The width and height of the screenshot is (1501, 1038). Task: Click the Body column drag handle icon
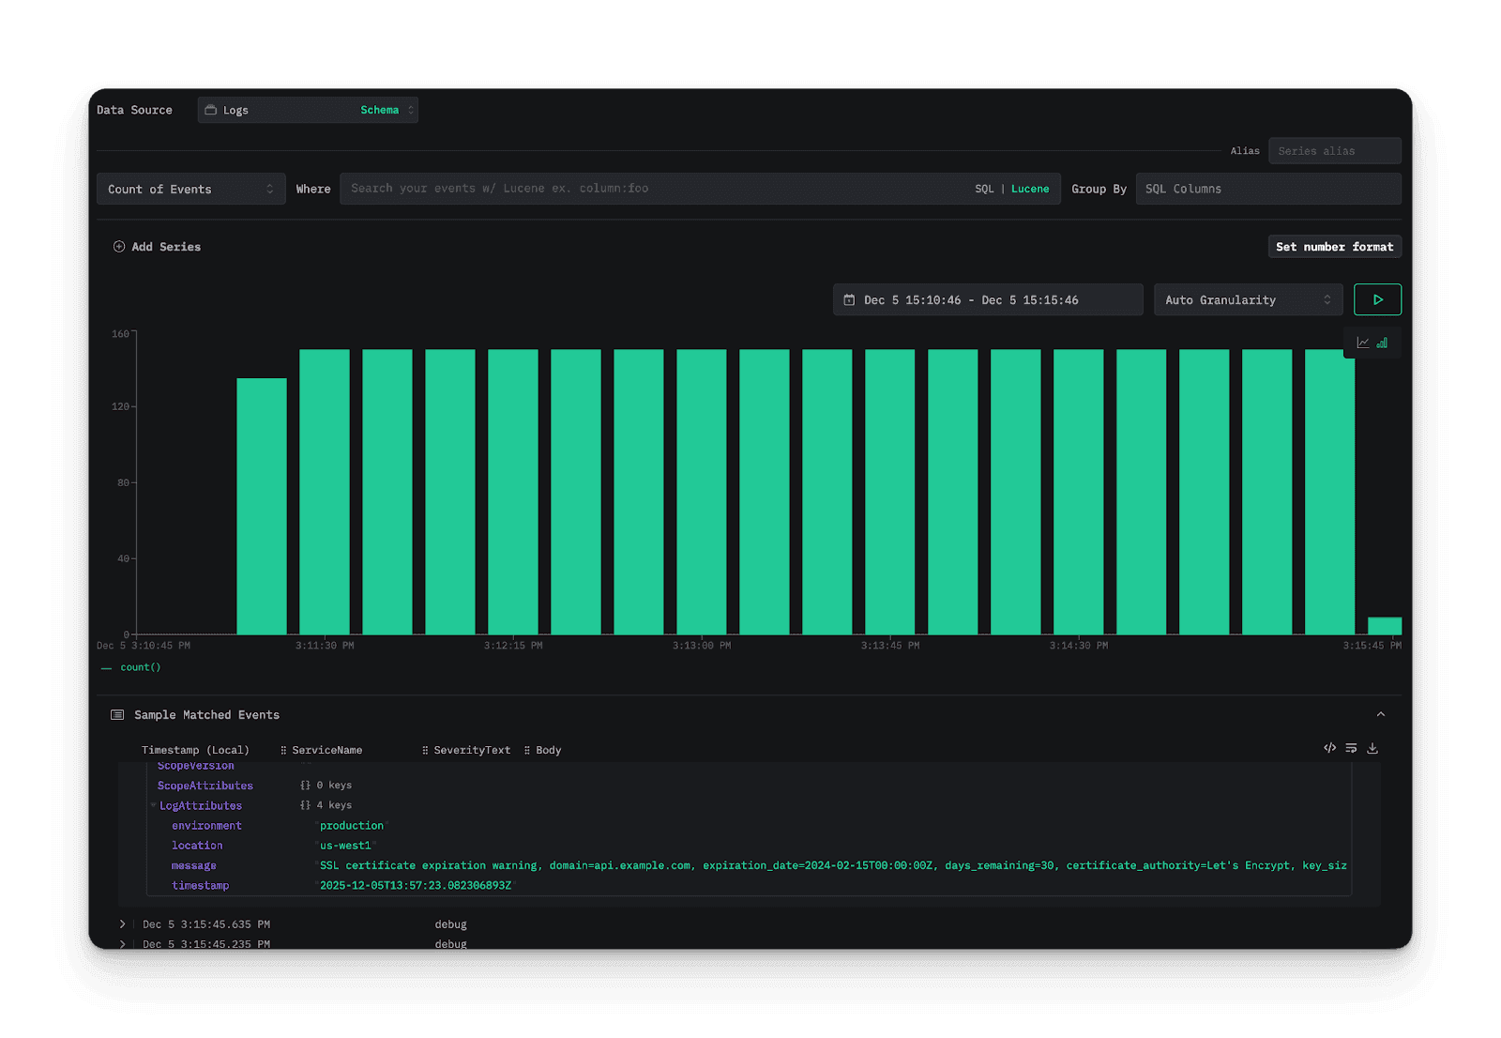tap(527, 750)
